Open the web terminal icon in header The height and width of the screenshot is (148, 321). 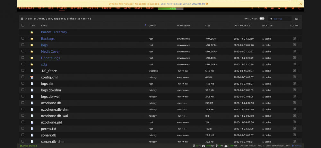259,8
